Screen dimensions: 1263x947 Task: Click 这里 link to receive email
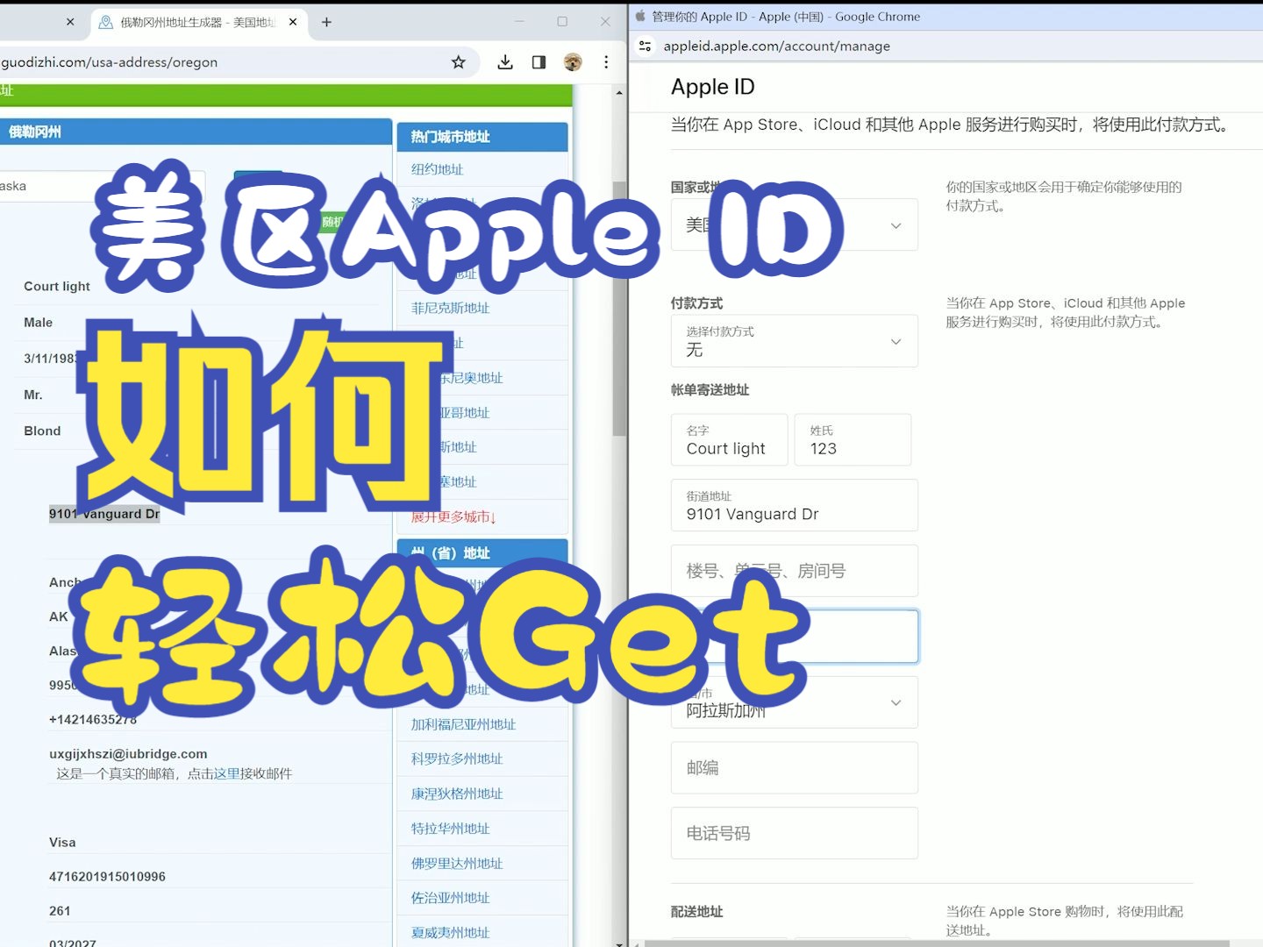[226, 773]
